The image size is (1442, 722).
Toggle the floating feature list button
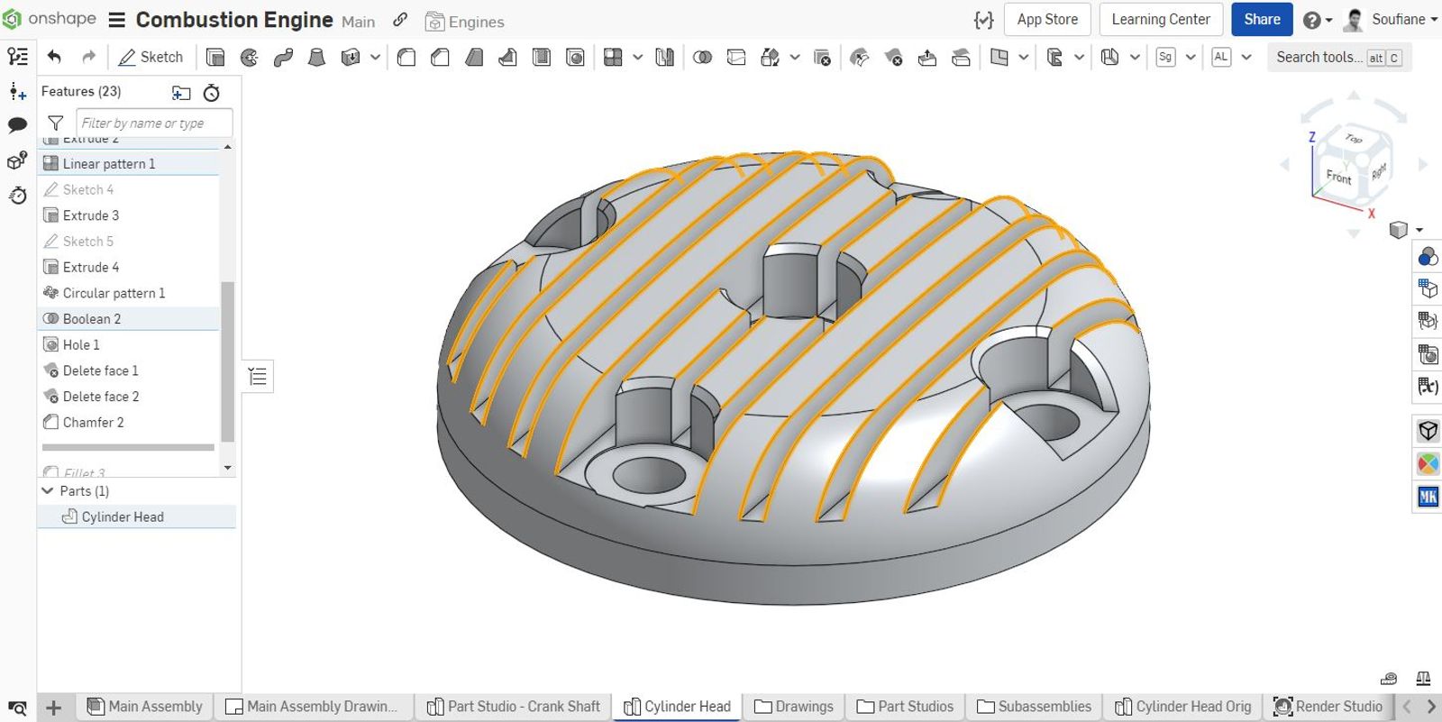(x=258, y=376)
